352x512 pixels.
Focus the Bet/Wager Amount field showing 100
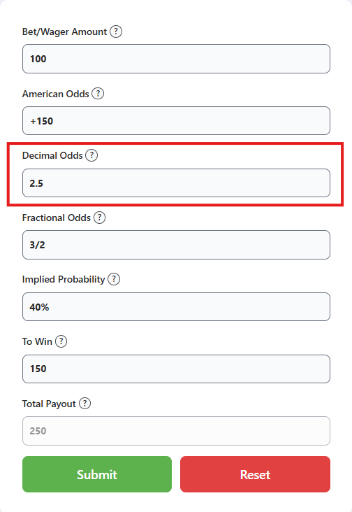176,59
